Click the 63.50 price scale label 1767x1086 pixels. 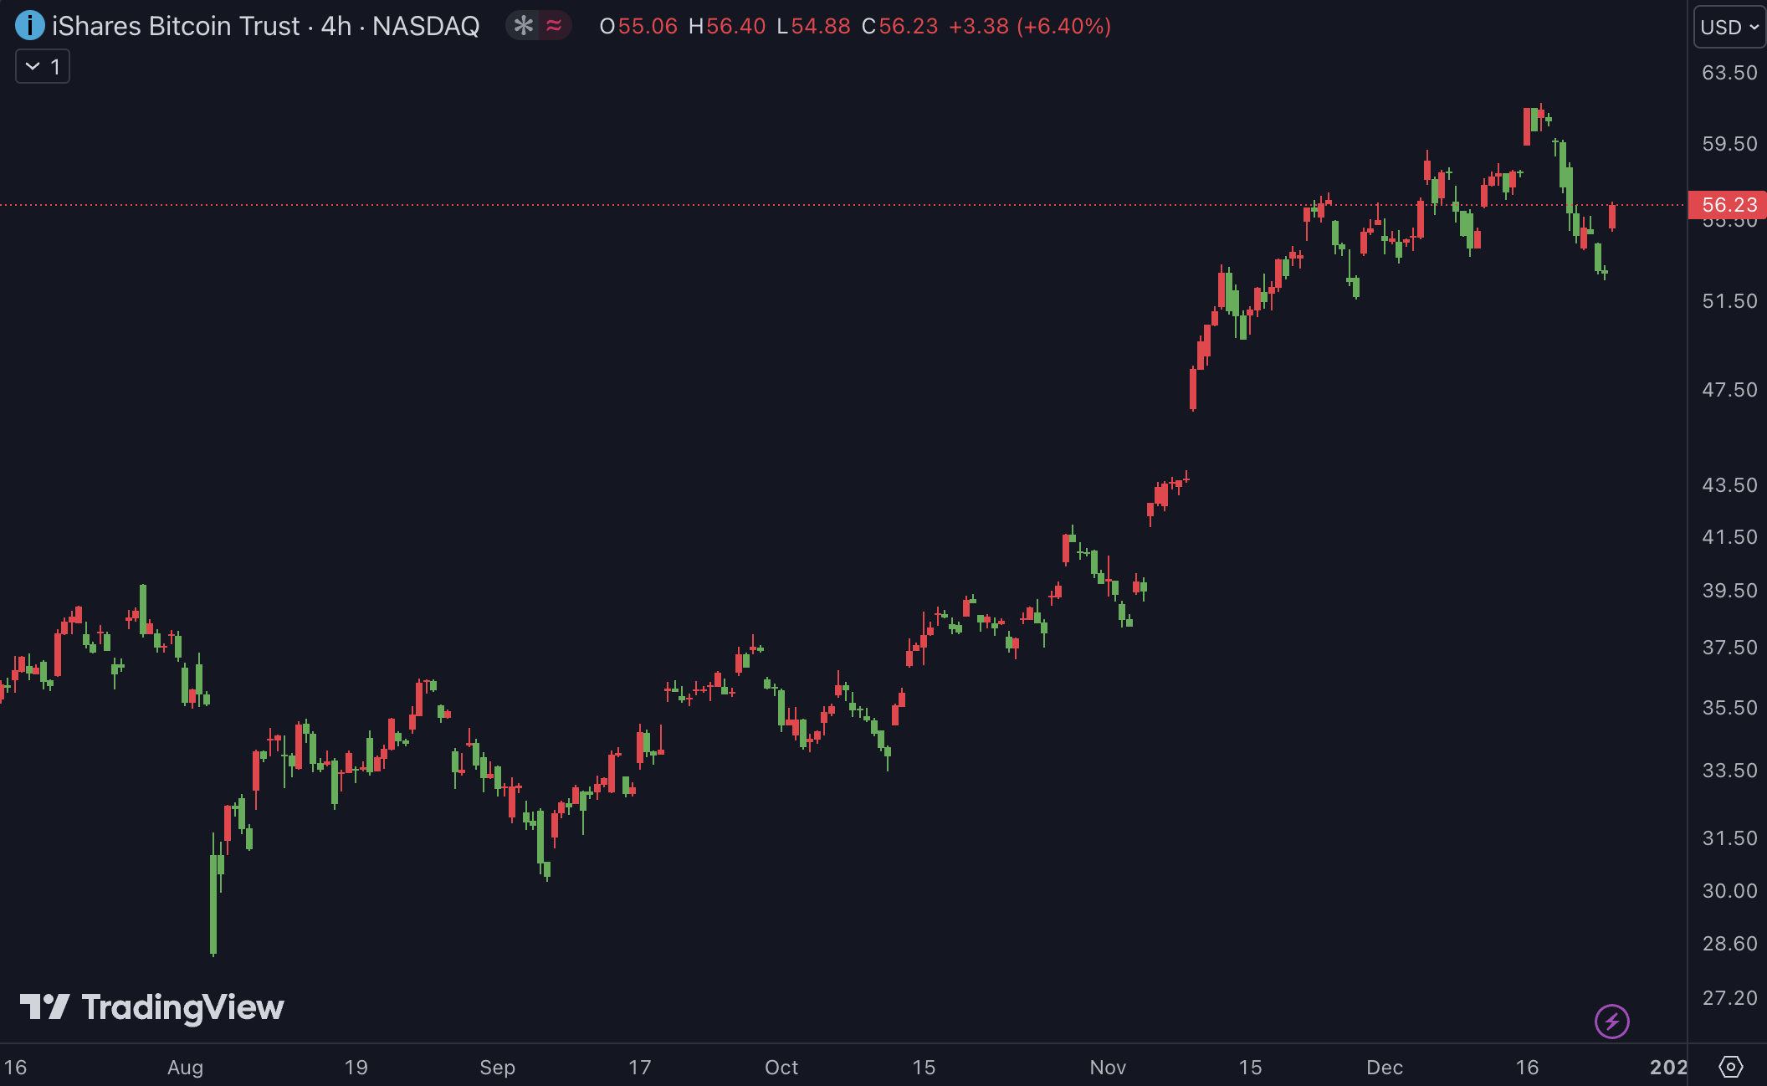[x=1729, y=73]
